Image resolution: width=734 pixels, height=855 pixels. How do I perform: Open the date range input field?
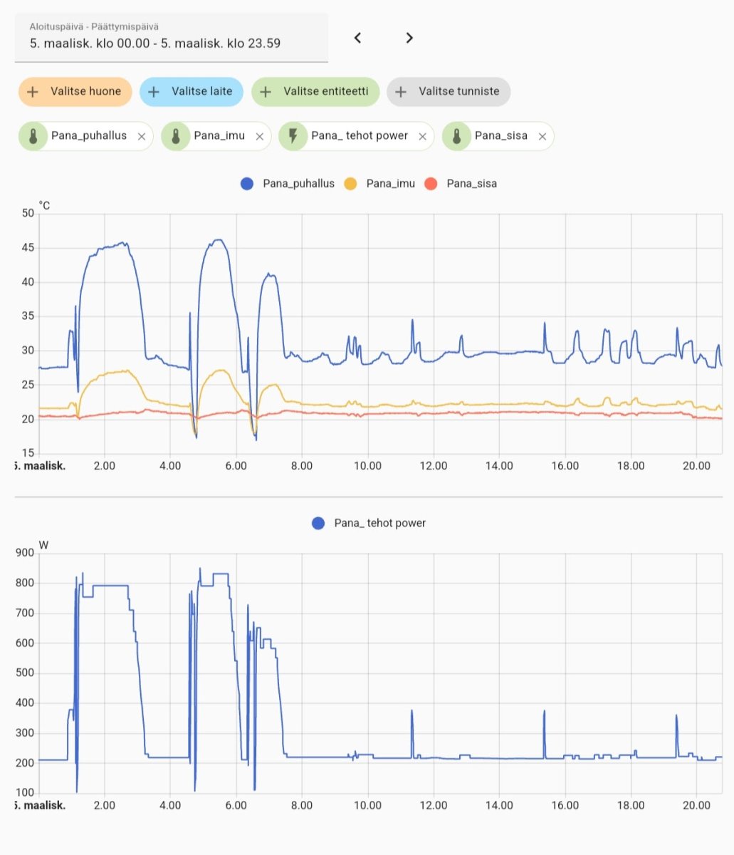171,37
